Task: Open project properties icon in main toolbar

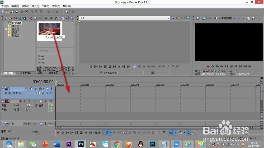Action: [26, 12]
